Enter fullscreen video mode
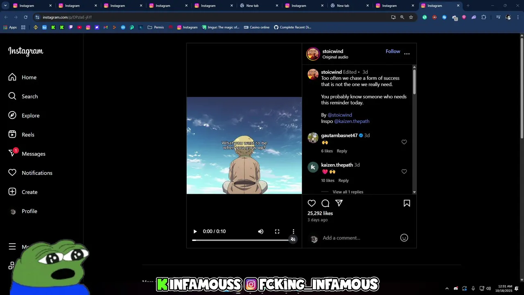Viewport: 524px width, 295px height. point(277,231)
